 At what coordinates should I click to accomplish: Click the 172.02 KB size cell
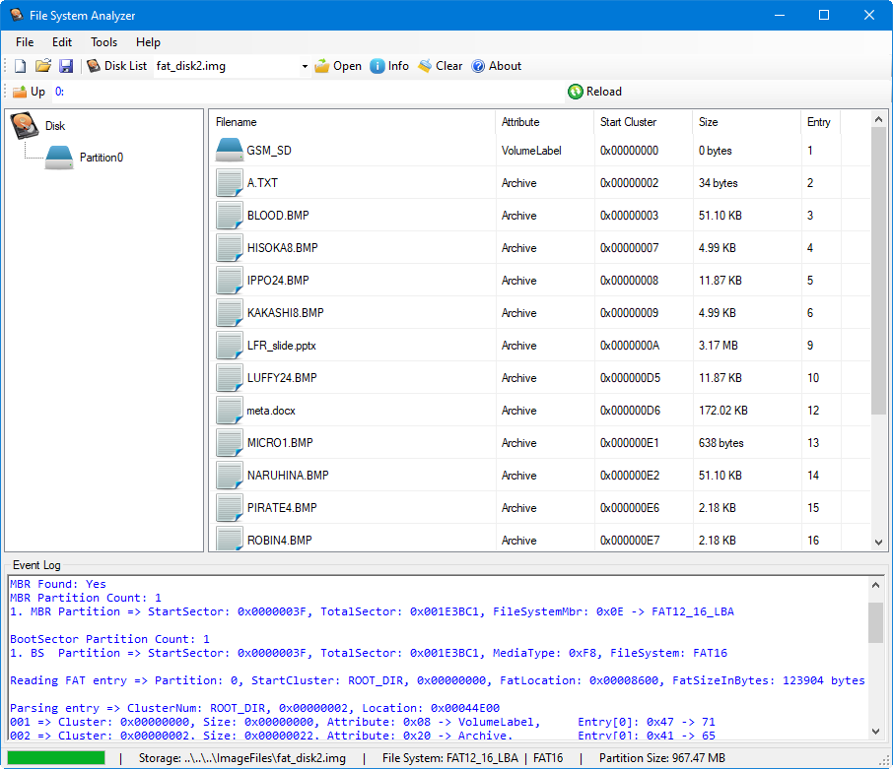pos(723,411)
